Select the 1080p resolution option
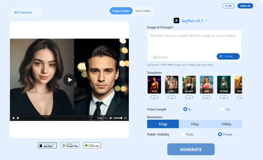263x160 pixels. click(226, 124)
